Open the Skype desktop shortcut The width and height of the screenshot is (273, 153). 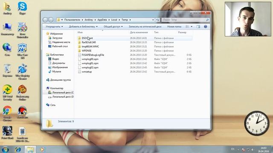coord(22,8)
